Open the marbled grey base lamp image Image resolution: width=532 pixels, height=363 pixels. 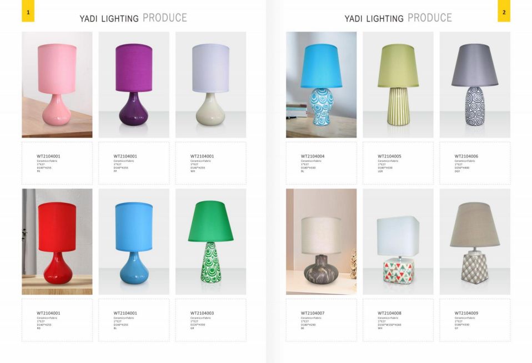tap(322, 242)
